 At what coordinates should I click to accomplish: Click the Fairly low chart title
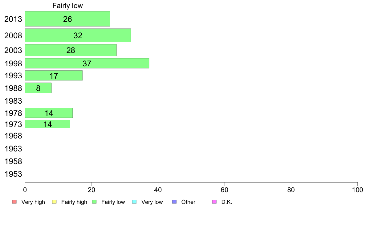67,6
